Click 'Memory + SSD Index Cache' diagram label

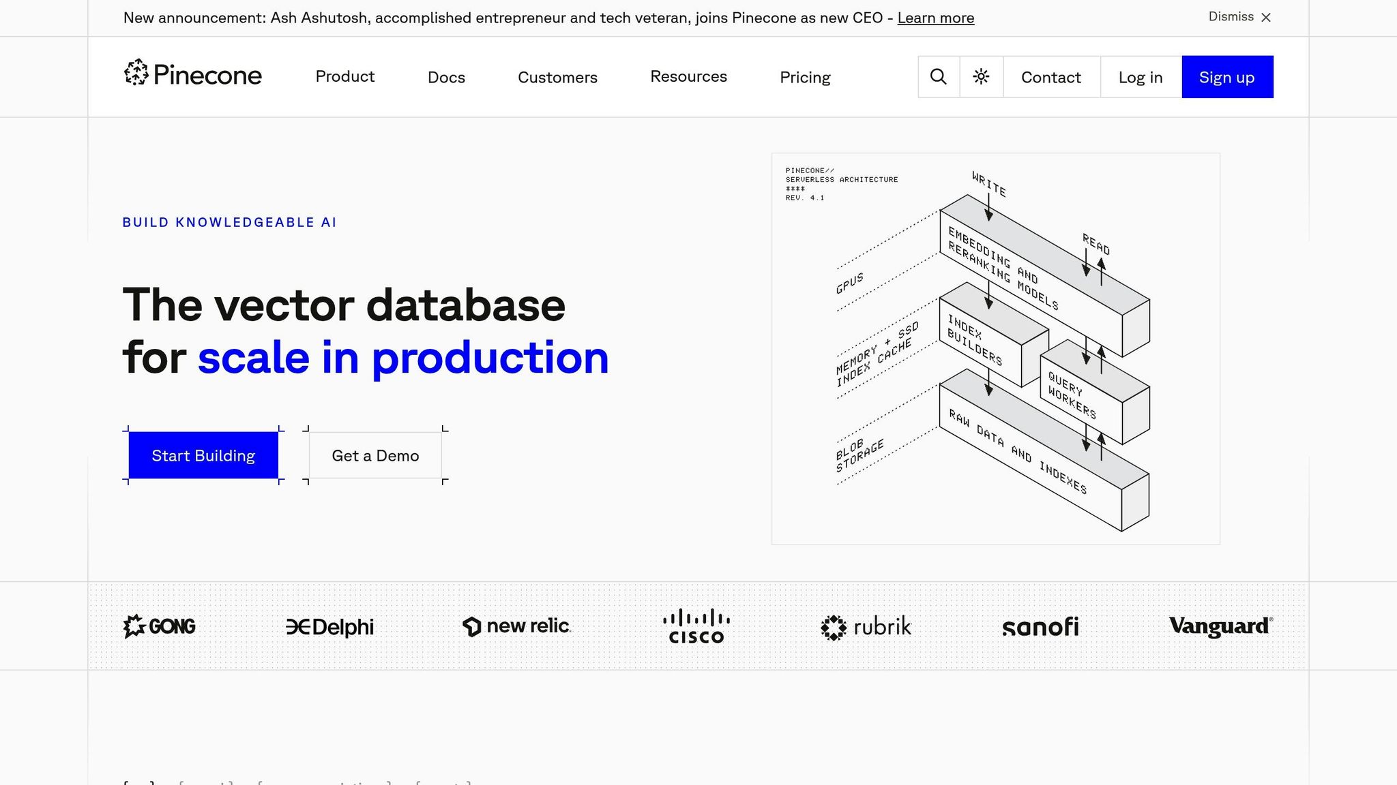tap(878, 354)
